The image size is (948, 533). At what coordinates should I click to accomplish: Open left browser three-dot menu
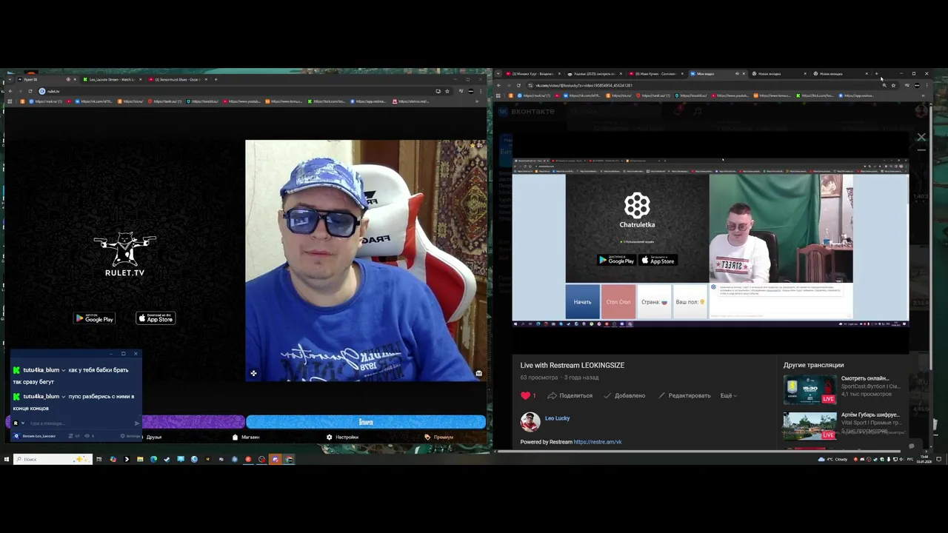pos(482,91)
